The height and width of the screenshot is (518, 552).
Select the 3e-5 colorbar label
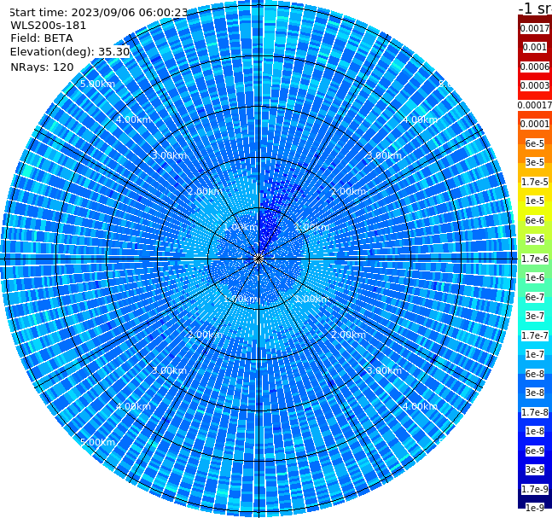pyautogui.click(x=535, y=162)
